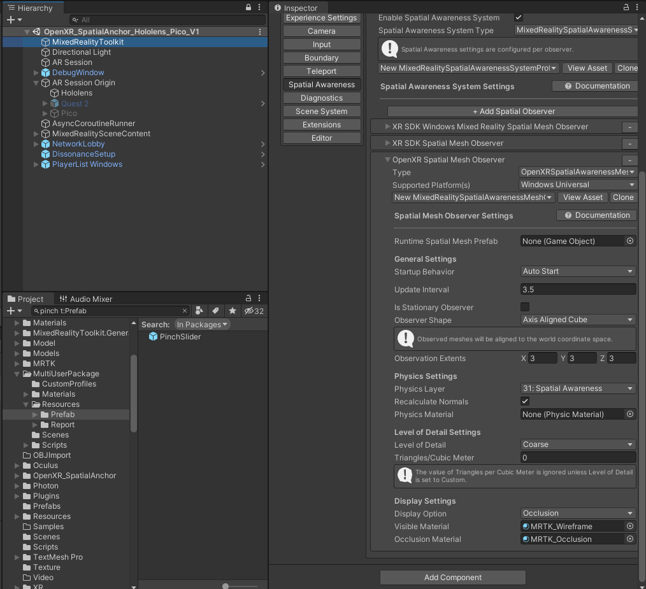Select the search-by-label tag icon
The width and height of the screenshot is (646, 589).
pyautogui.click(x=215, y=311)
